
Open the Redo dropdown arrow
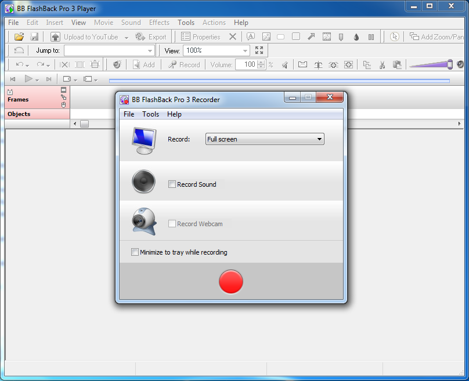tap(48, 65)
